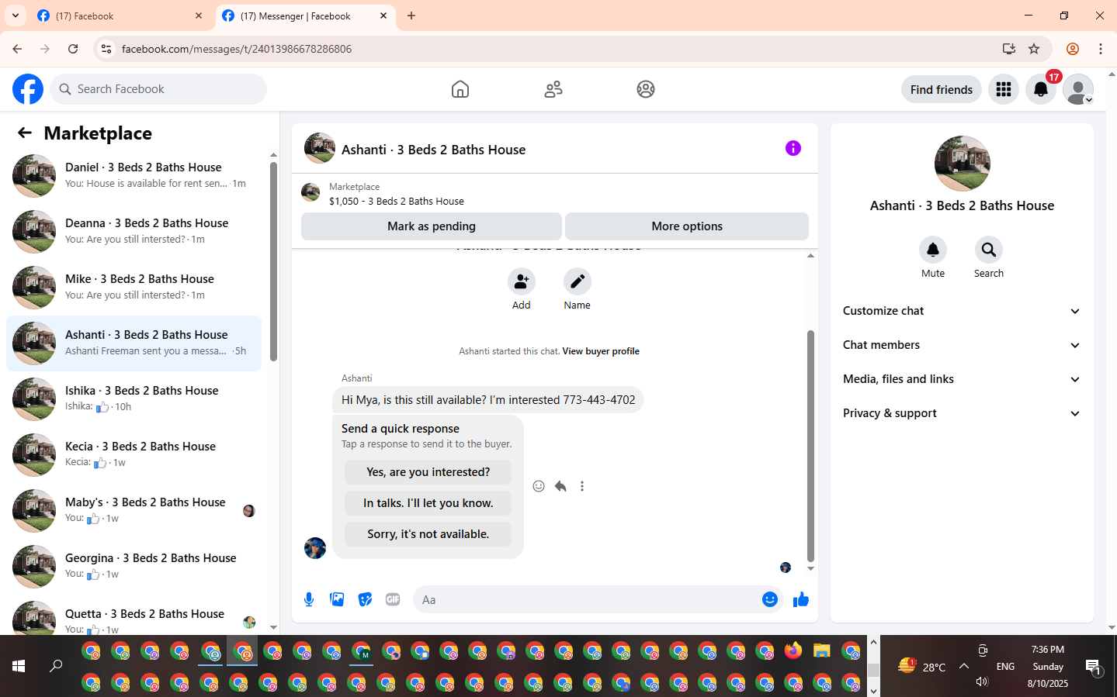Viewport: 1117px width, 697px height.
Task: Open Daniel's 3 Beds 2 Baths House chat
Action: click(x=134, y=176)
